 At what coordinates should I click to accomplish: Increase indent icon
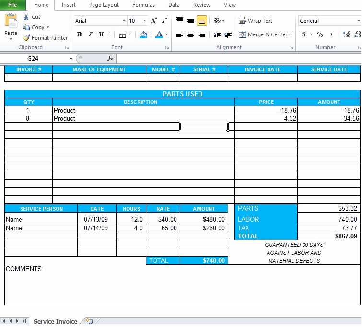pyautogui.click(x=228, y=34)
